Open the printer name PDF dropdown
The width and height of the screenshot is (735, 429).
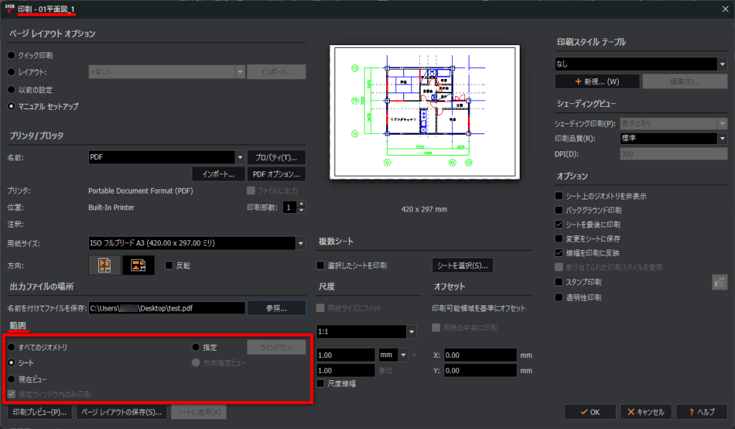point(240,157)
